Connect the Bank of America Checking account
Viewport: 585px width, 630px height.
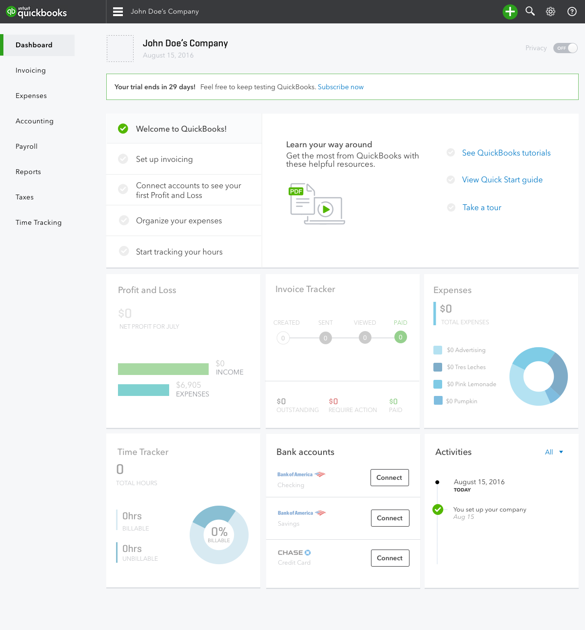pyautogui.click(x=390, y=478)
